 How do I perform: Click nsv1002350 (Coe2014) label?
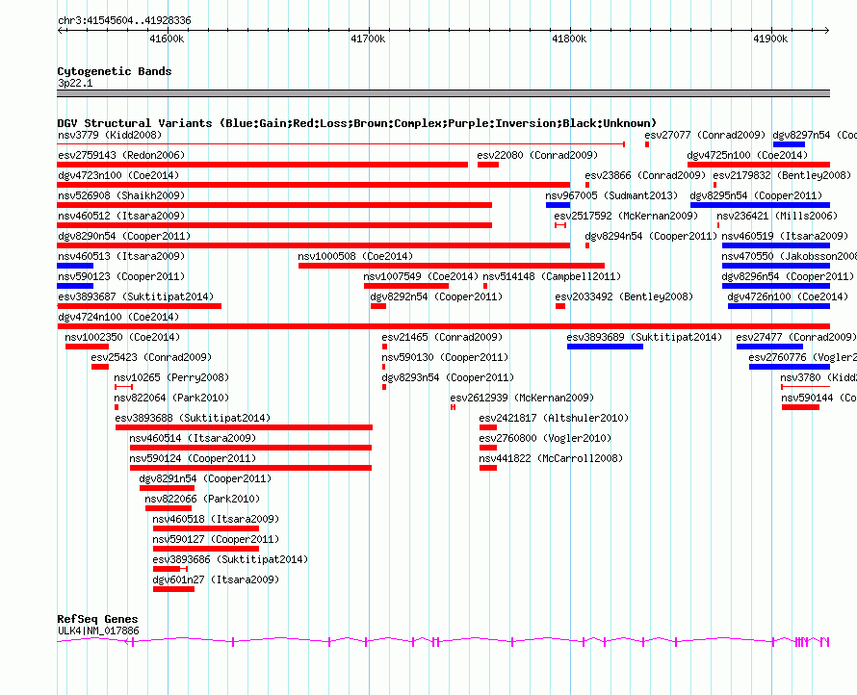122,337
